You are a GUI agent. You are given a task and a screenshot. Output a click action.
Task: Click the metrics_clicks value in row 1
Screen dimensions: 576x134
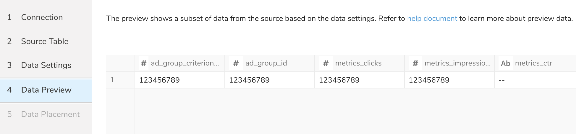pos(339,80)
